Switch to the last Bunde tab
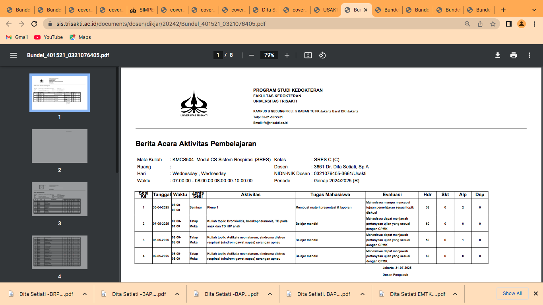Image resolution: width=543 pixels, height=305 pixels. 479,10
